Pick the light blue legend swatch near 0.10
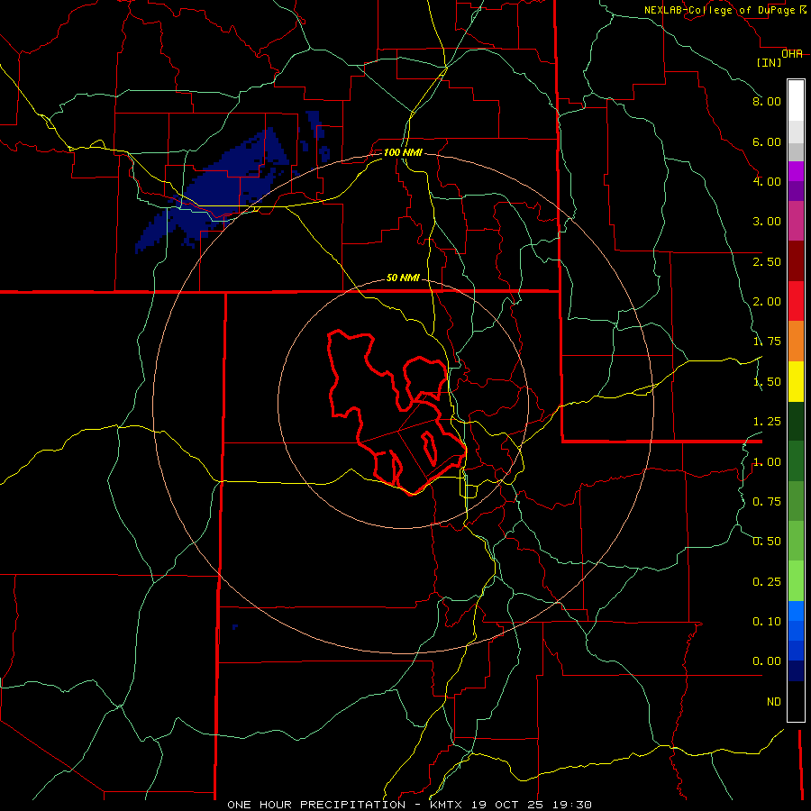Viewport: 811px width, 811px height. (x=796, y=611)
